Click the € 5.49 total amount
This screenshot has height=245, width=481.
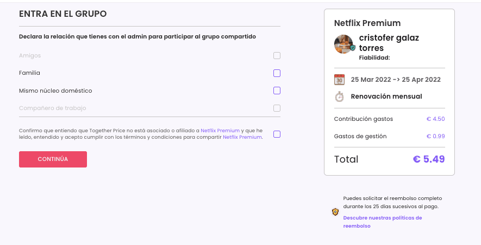point(429,159)
